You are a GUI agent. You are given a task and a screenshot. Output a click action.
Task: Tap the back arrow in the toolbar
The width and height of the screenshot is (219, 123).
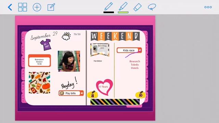click(10, 7)
